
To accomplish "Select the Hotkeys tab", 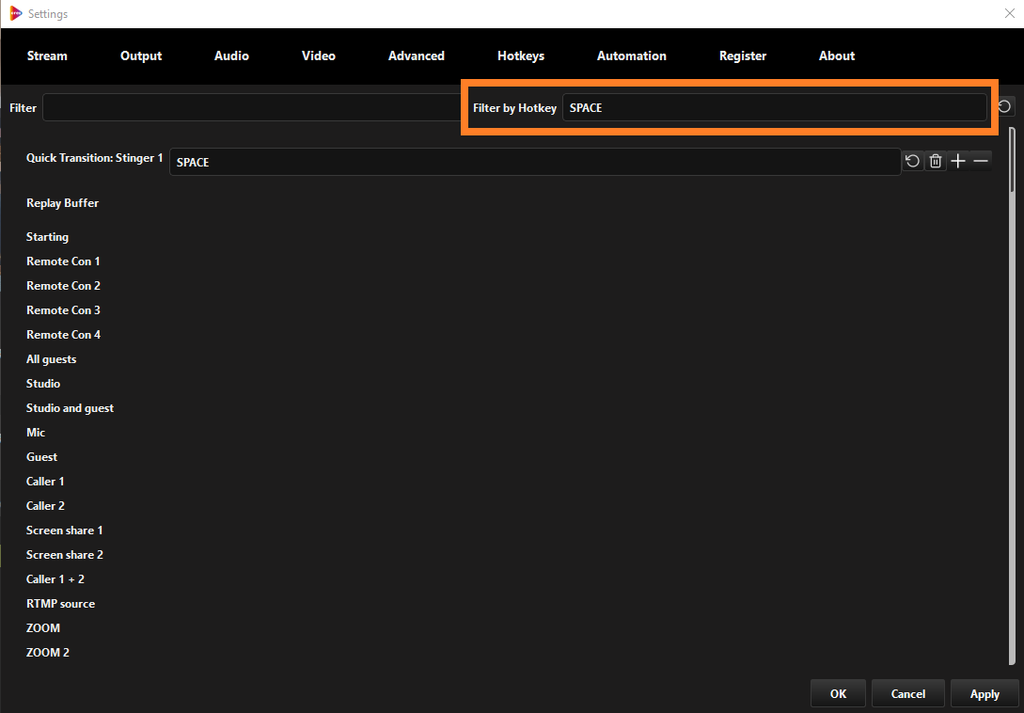I will point(521,55).
